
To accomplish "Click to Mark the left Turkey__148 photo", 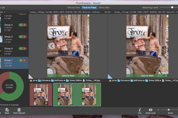I will (68, 76).
